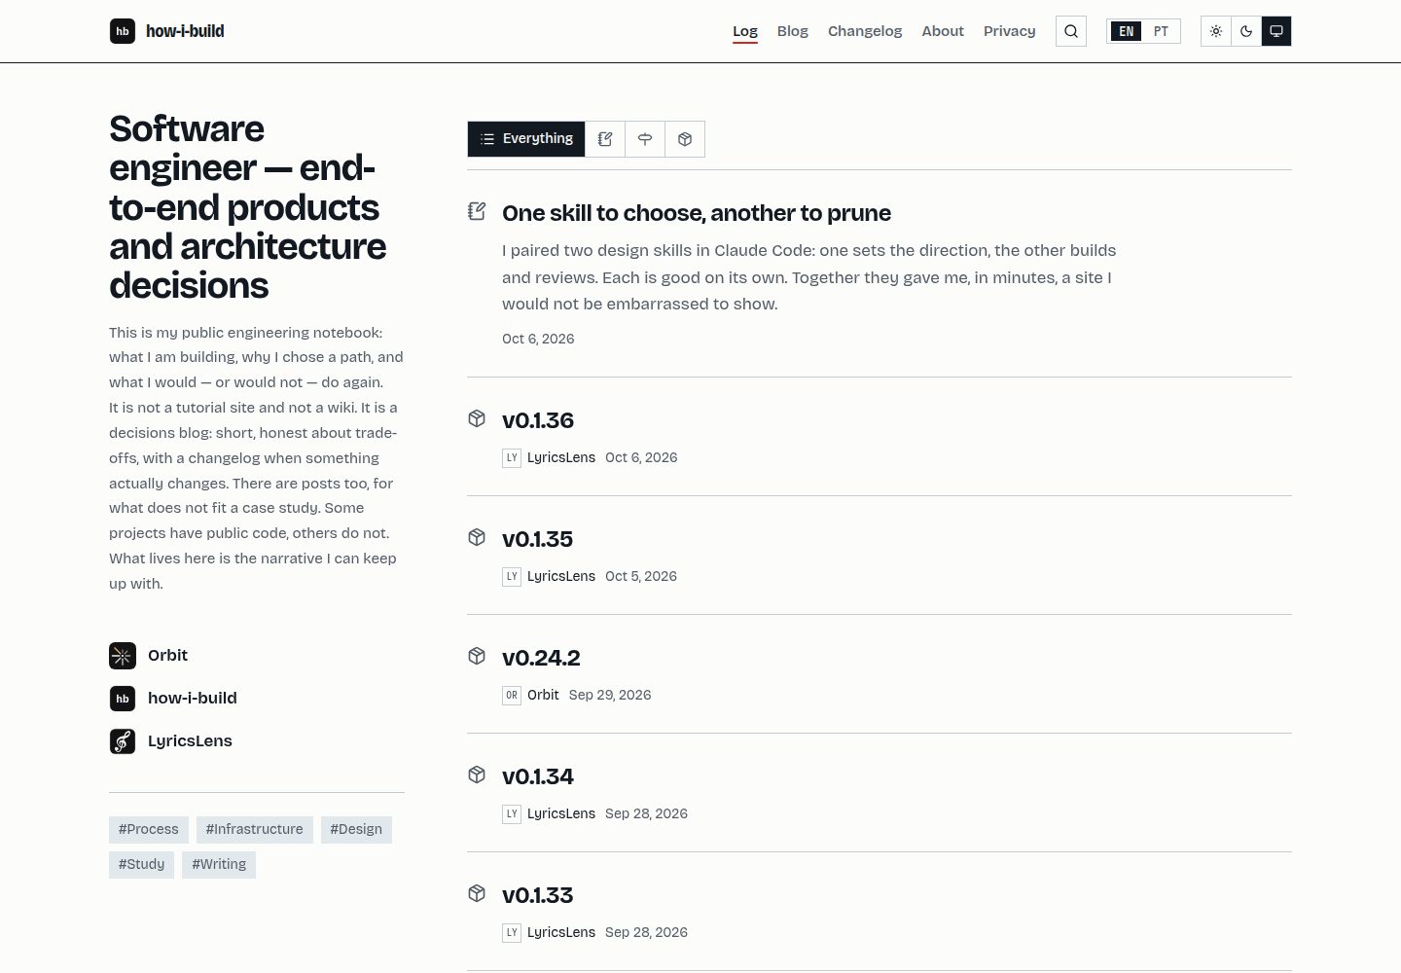Click the #Infrastructure tag

255,830
